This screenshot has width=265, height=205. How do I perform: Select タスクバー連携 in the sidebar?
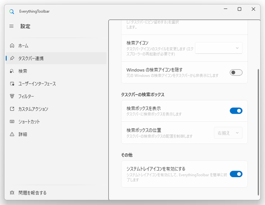[x=56, y=58]
